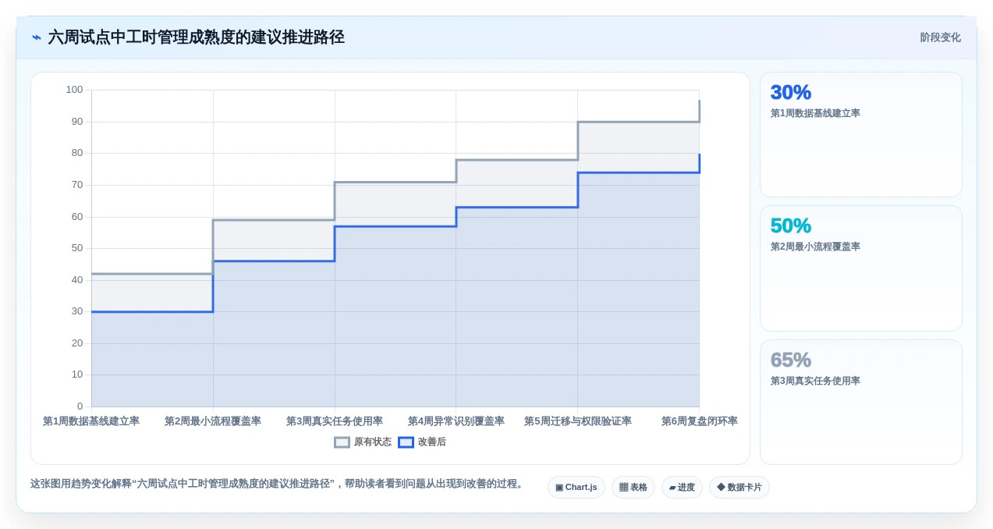The width and height of the screenshot is (993, 529).
Task: Click x-axis label 第3周真实任务使用率
Action: coord(335,421)
